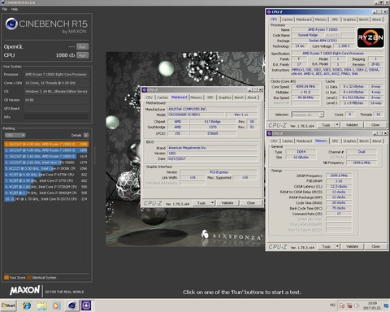Open Bench tab in Mainboard CPU-Z window
This screenshot has width=390, height=312.
tap(239, 97)
